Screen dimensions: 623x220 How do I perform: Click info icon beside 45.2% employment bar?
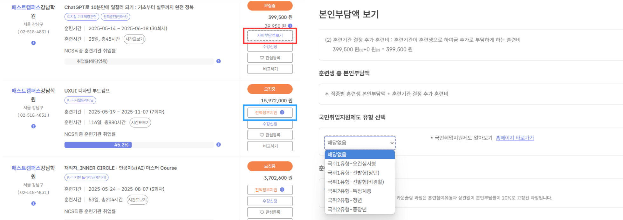[218, 145]
